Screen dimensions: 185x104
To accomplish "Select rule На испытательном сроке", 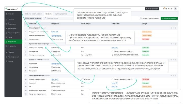I will point(37,35).
